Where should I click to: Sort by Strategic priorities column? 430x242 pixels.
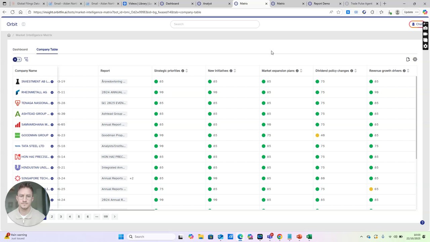[187, 71]
